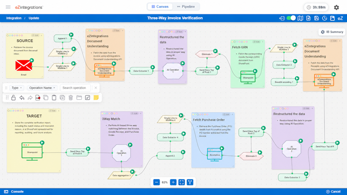Toggle the select checkbox tool in toolbar
347x195 pixels.
coord(87,97)
